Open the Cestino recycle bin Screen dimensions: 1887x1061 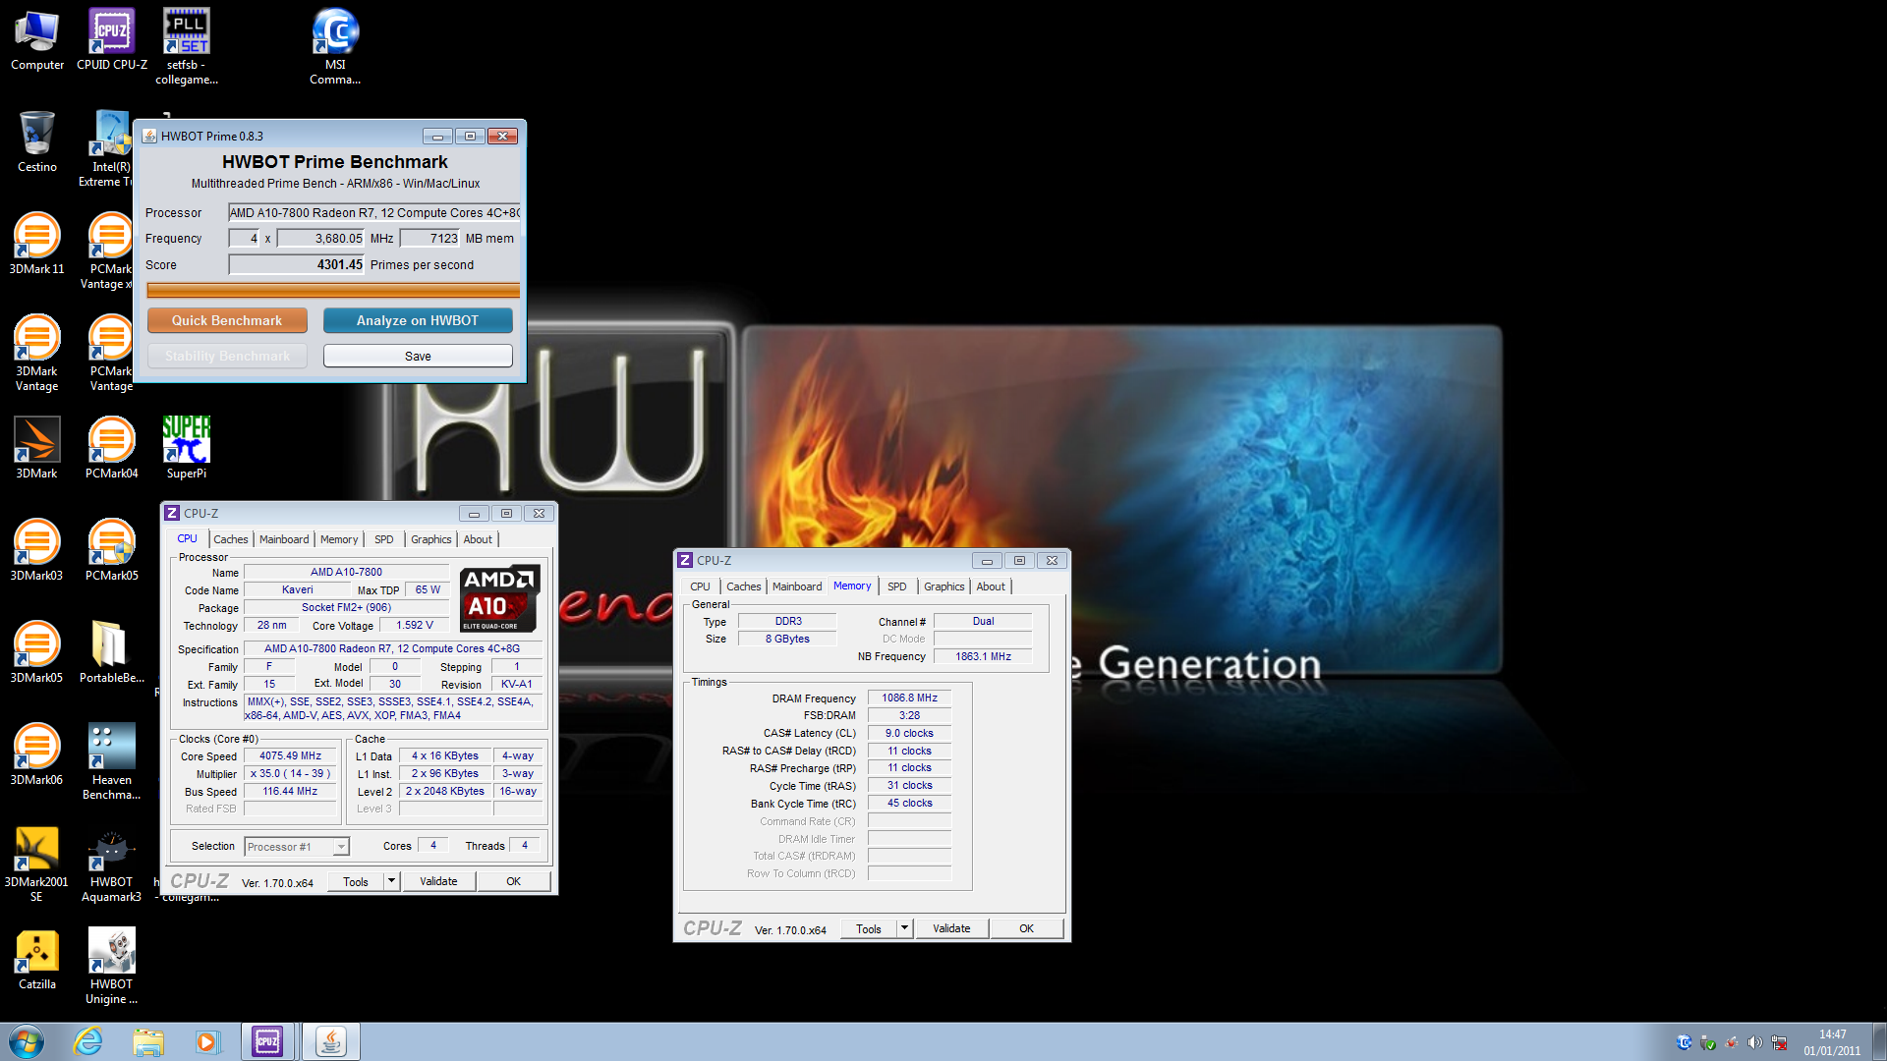37,143
